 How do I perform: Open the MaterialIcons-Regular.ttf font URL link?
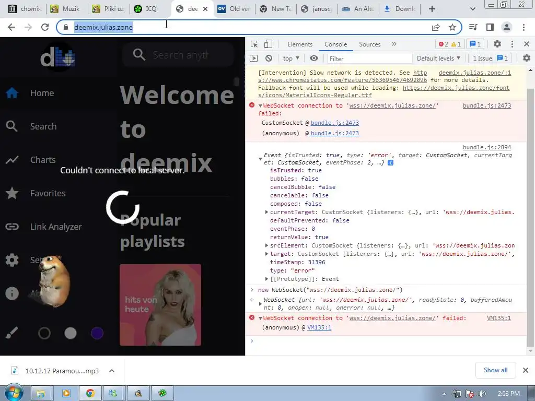pos(384,91)
